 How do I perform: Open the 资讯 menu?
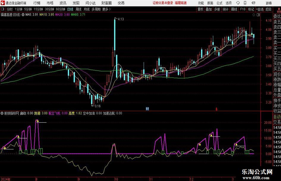tap(63, 3)
